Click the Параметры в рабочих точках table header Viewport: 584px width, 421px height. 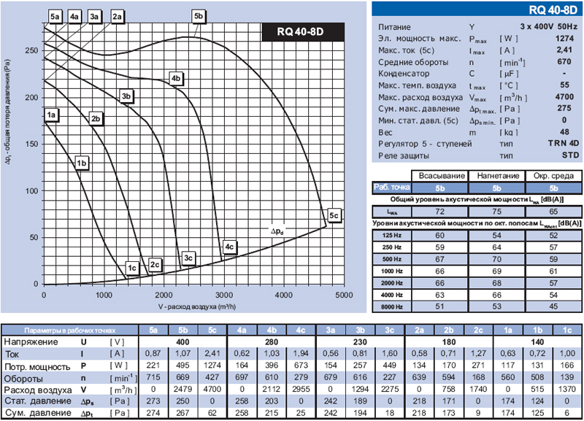pyautogui.click(x=69, y=329)
